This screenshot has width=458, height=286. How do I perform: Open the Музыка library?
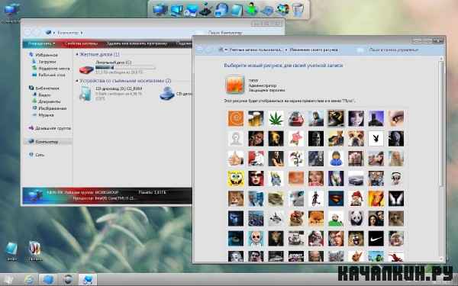46,115
